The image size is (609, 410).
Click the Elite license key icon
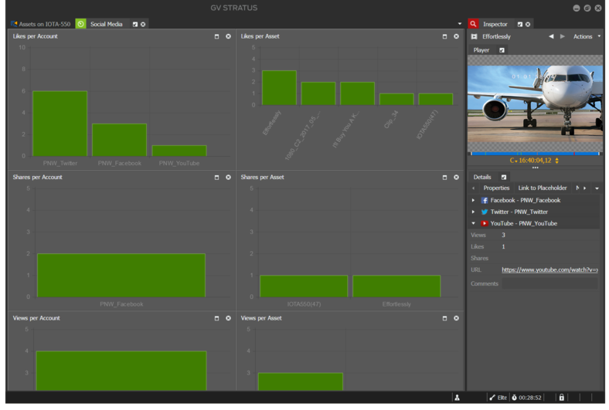point(492,398)
